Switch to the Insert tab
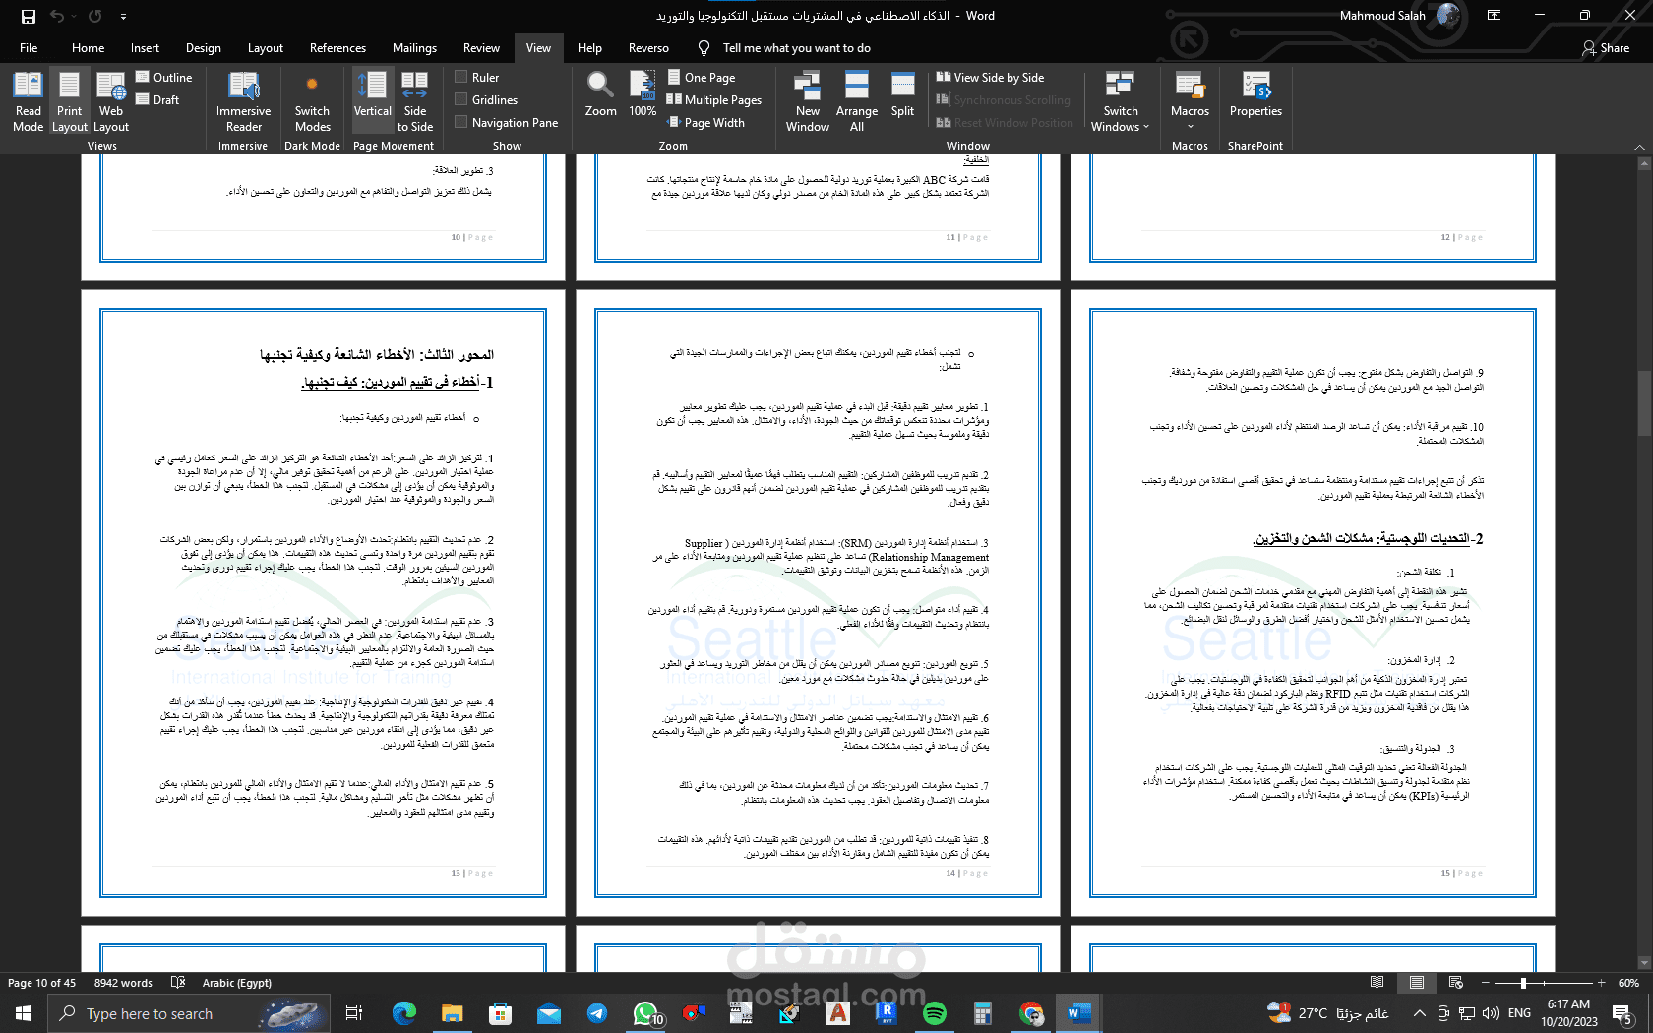The width and height of the screenshot is (1653, 1033). click(145, 47)
